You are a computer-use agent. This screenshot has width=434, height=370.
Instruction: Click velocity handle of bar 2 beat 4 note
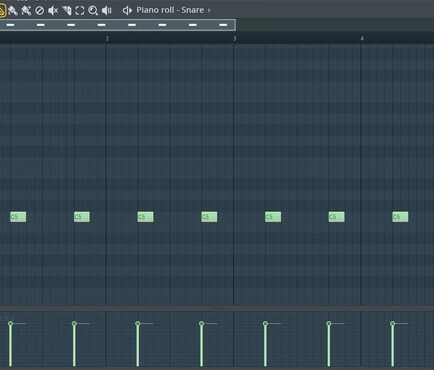click(201, 323)
